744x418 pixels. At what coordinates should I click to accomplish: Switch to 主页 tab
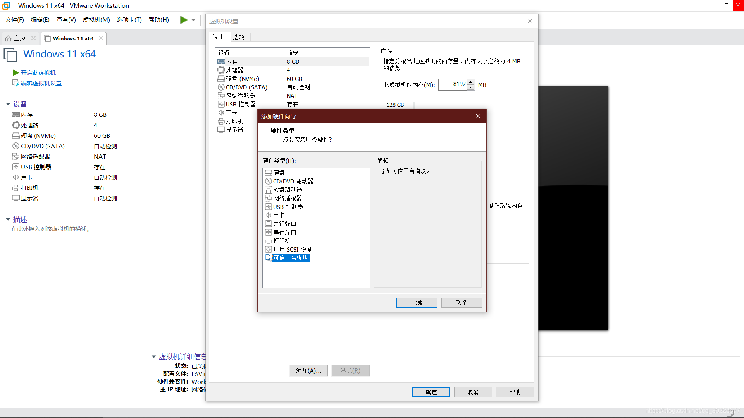click(x=20, y=38)
